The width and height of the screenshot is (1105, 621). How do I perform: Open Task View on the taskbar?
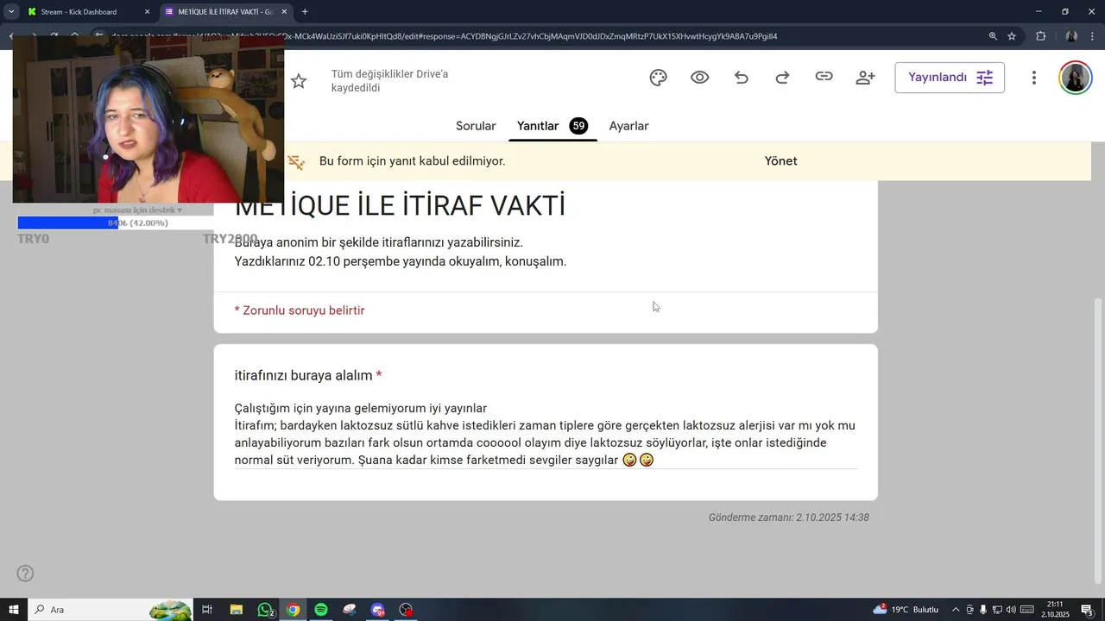pyautogui.click(x=207, y=610)
